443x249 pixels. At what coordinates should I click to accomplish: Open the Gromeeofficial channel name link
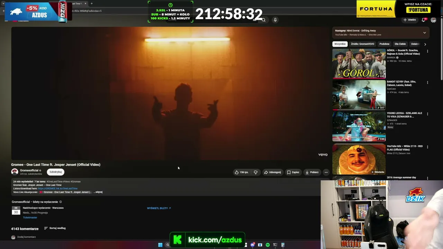point(29,170)
